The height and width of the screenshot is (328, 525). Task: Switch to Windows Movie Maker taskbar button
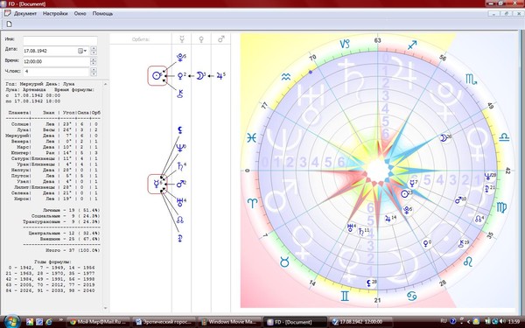click(230, 322)
